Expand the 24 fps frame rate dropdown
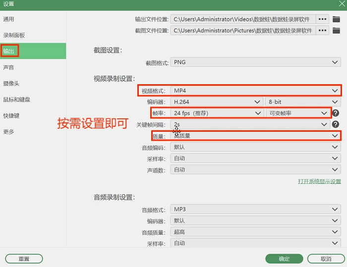This screenshot has width=347, height=267. click(x=217, y=113)
